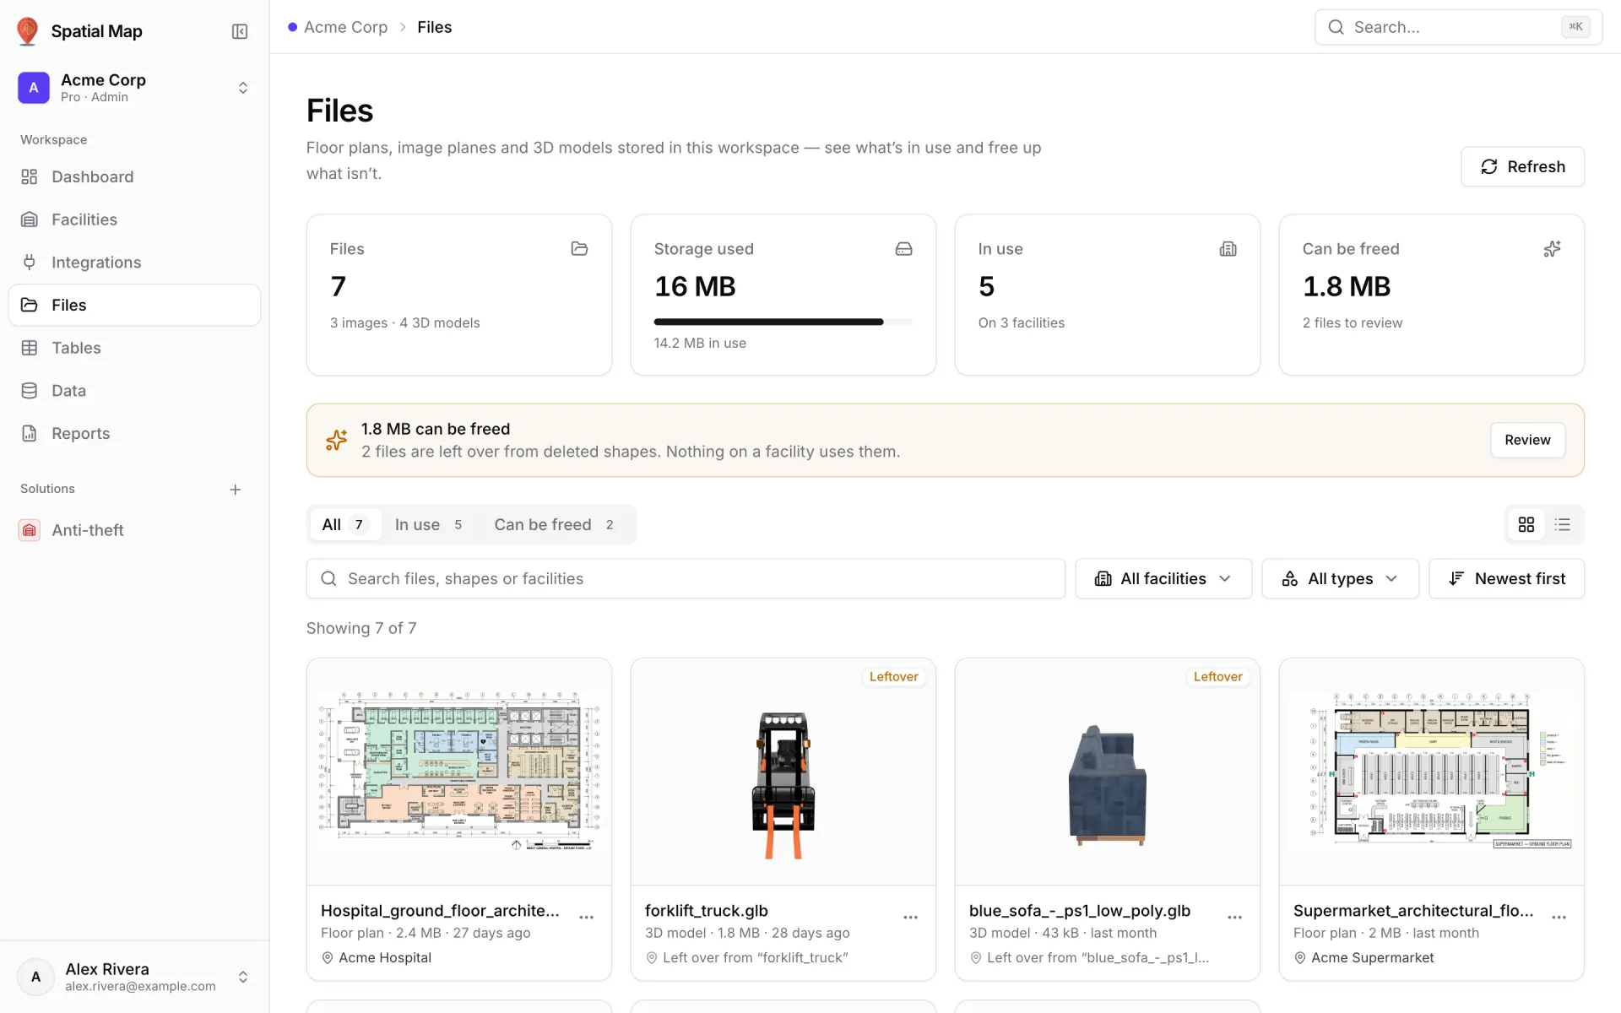Open Tables in sidebar

[x=134, y=348]
